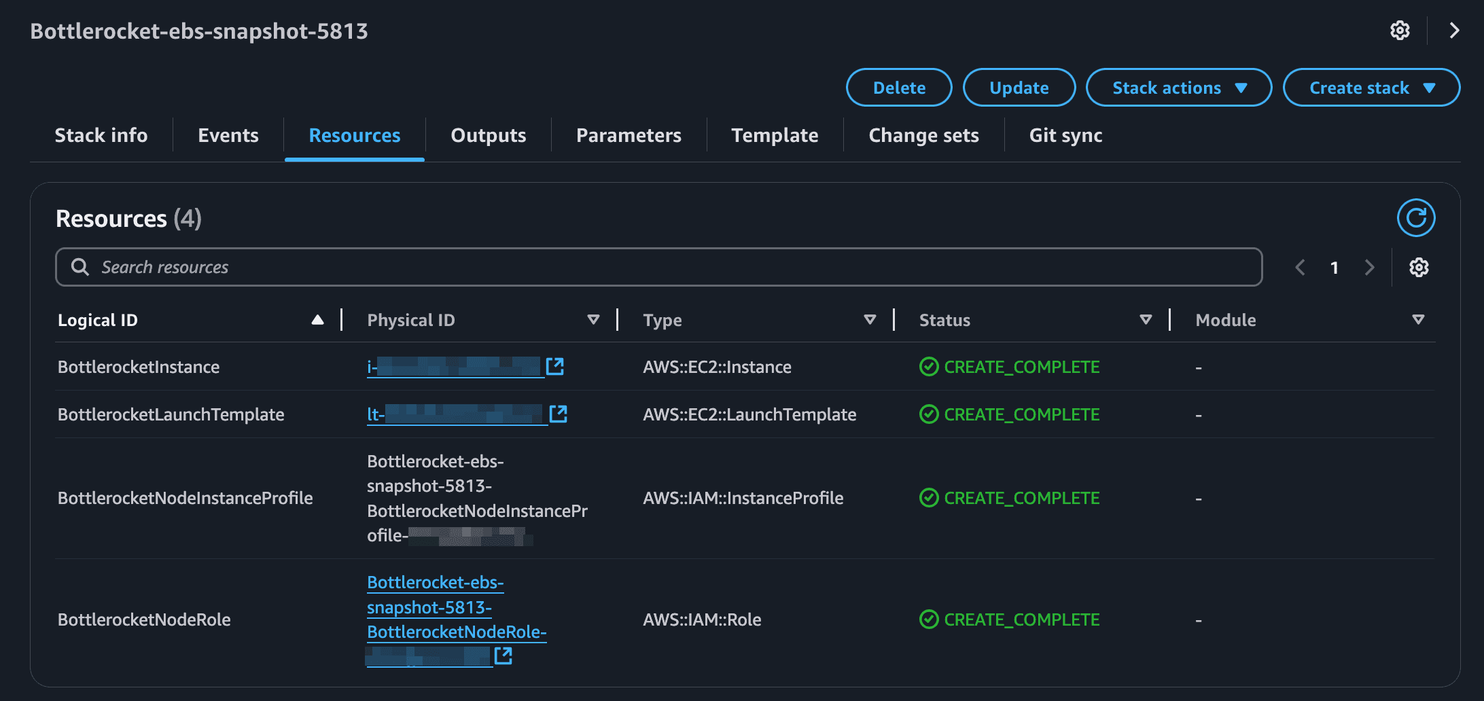Sort by Physical ID column arrow
Screen dimensions: 1484x701
click(x=593, y=320)
